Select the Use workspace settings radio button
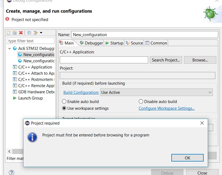The image size is (222, 175). point(64,108)
